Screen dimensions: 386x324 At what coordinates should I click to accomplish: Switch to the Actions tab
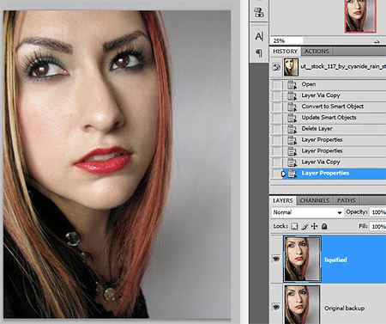point(317,52)
